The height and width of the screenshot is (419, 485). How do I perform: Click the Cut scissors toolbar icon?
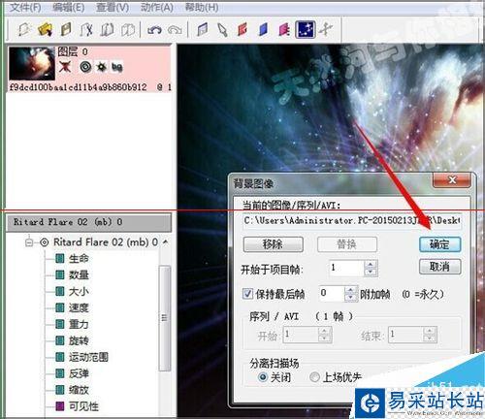point(86,30)
